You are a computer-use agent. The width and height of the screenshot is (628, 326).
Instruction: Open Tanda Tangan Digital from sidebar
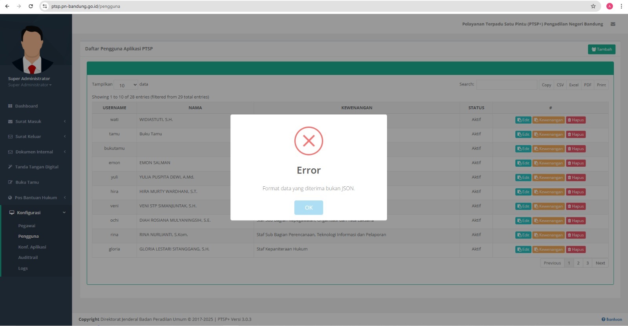[37, 167]
